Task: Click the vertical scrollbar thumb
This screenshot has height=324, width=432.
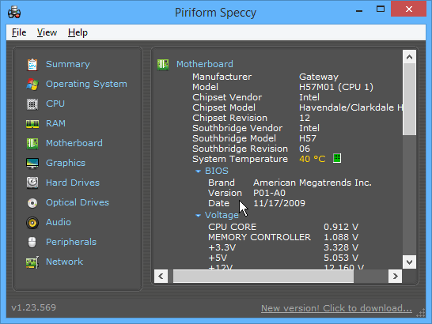Action: 409,100
